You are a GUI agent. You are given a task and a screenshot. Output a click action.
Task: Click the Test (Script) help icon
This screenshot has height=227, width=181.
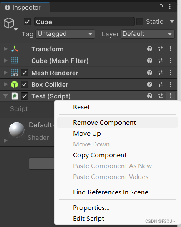tap(150, 96)
